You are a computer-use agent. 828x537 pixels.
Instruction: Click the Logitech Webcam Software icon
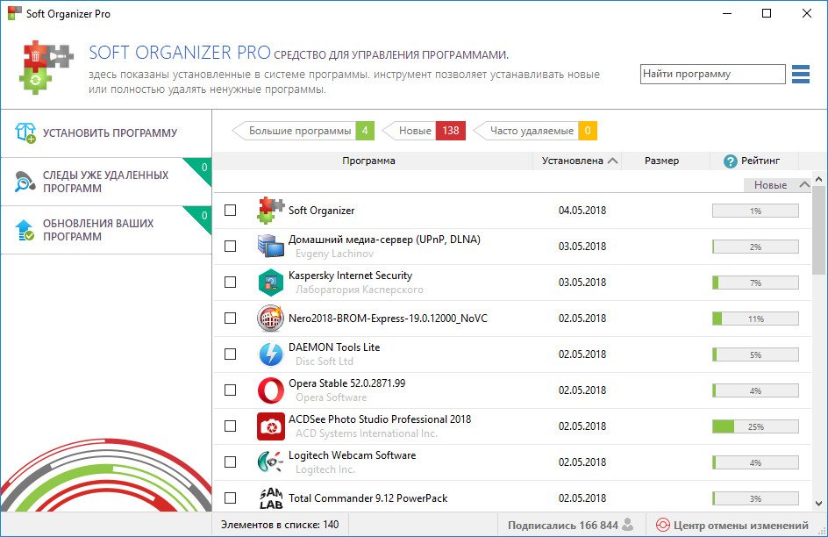[270, 462]
